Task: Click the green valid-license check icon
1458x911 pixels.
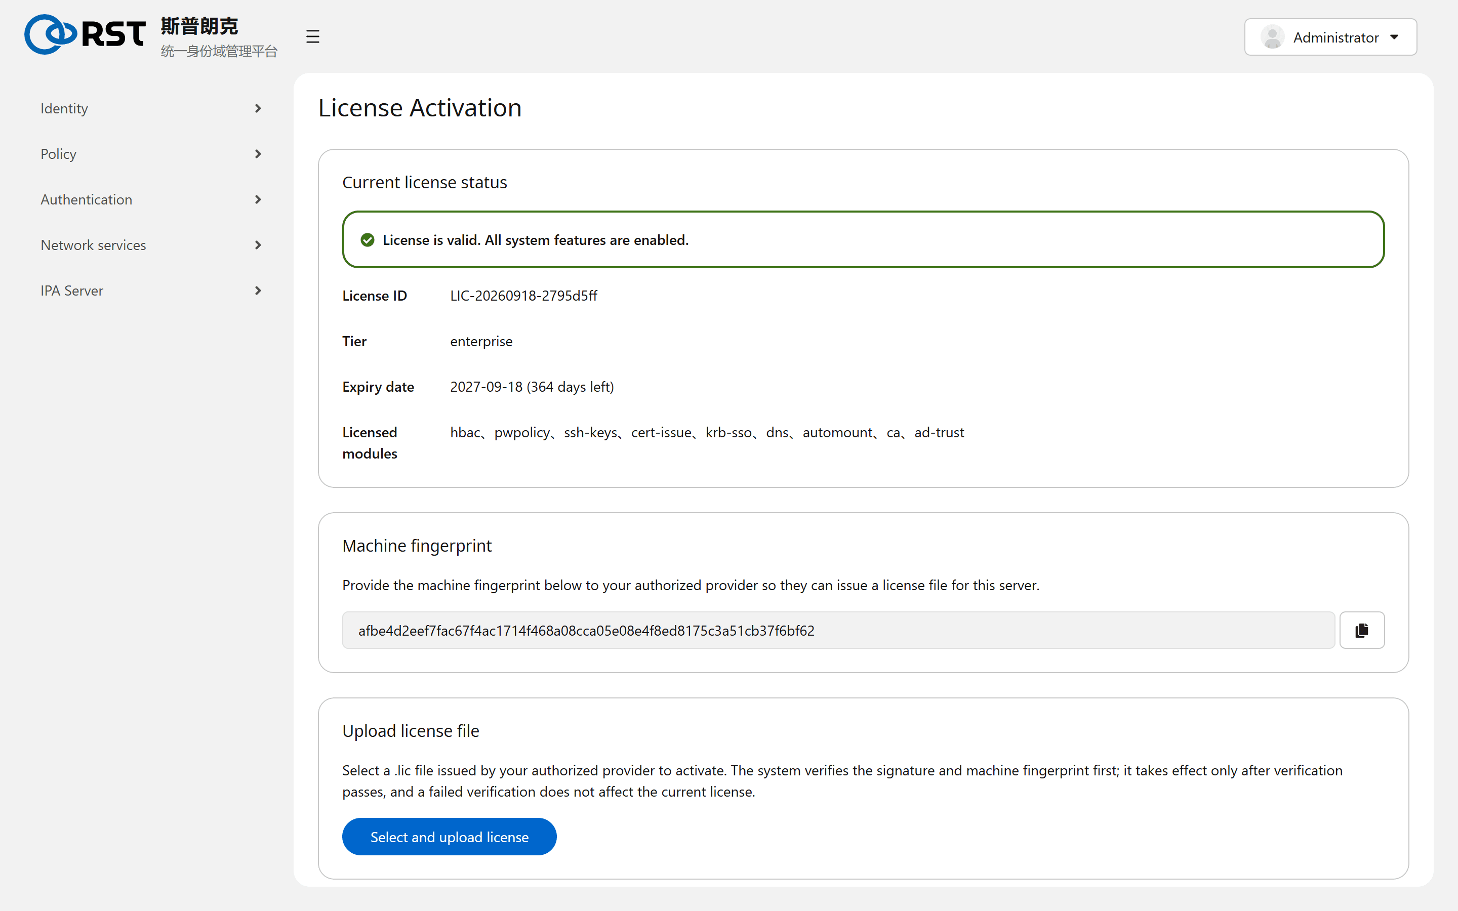Action: (368, 240)
